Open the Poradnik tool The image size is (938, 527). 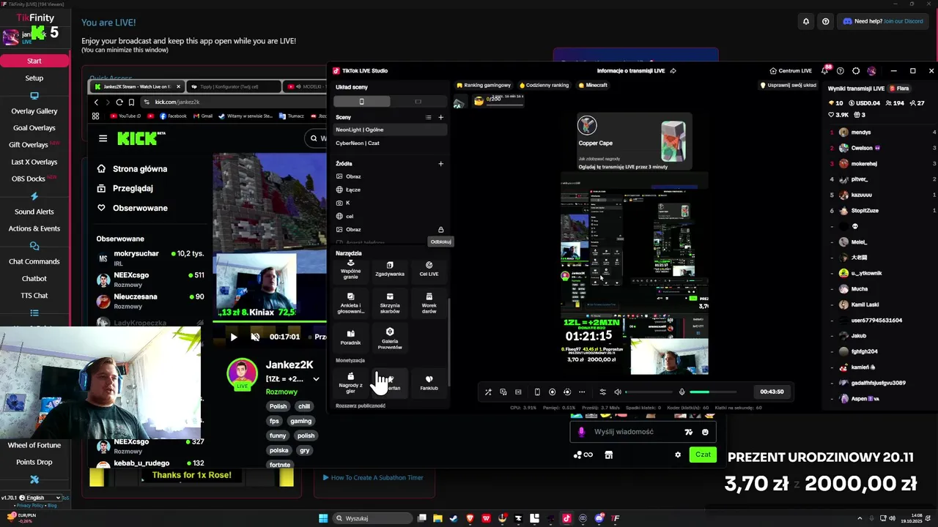click(x=350, y=337)
